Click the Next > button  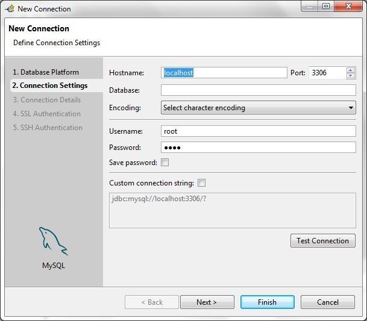(207, 302)
